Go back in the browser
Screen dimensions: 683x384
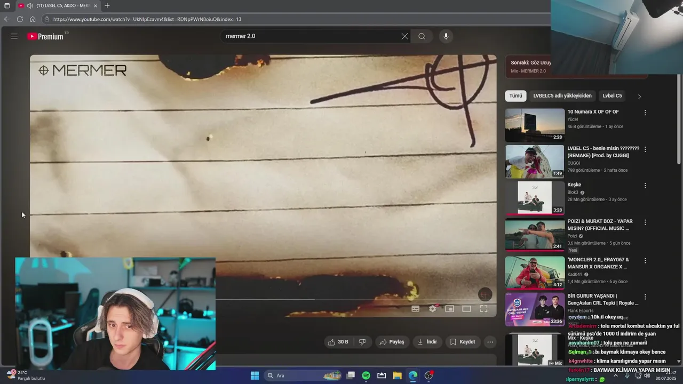click(7, 19)
